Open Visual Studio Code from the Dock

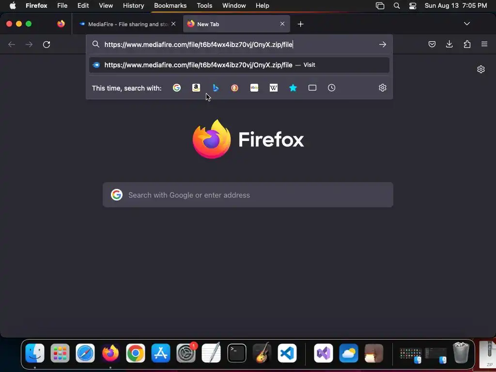pyautogui.click(x=287, y=353)
